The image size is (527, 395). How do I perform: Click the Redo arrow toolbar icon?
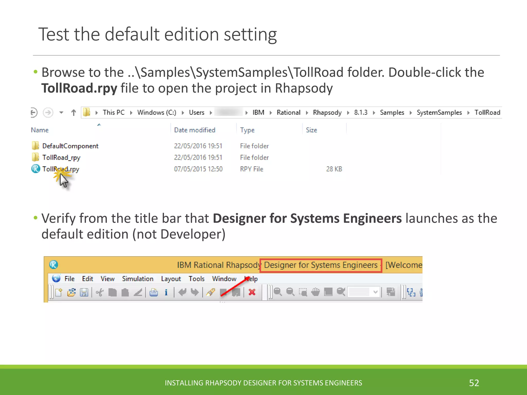pos(195,292)
